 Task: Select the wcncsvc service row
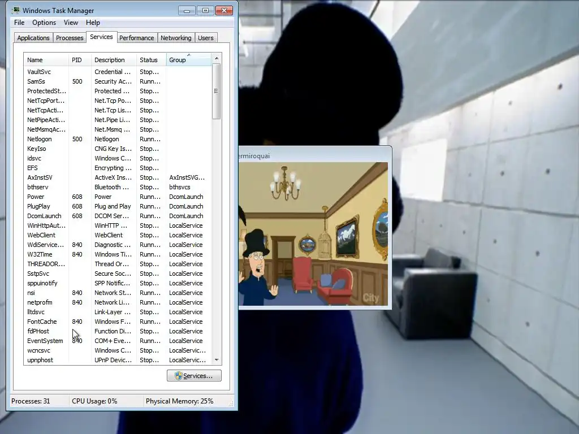click(x=118, y=350)
